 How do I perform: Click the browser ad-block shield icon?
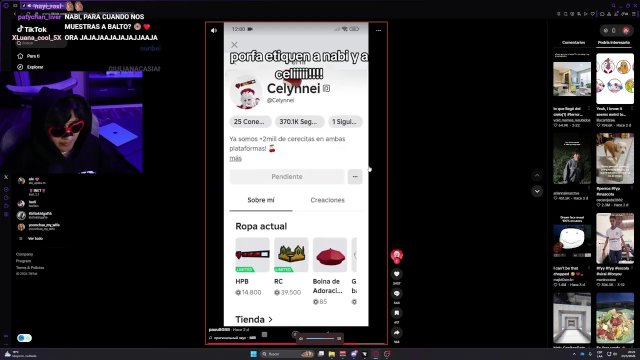[x=572, y=14]
